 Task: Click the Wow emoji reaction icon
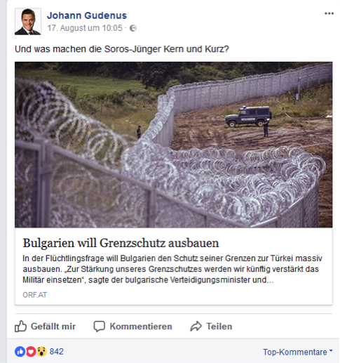[41, 352]
